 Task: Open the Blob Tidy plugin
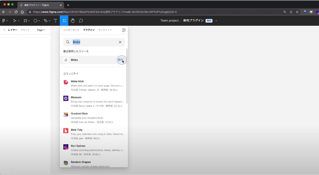(94, 134)
